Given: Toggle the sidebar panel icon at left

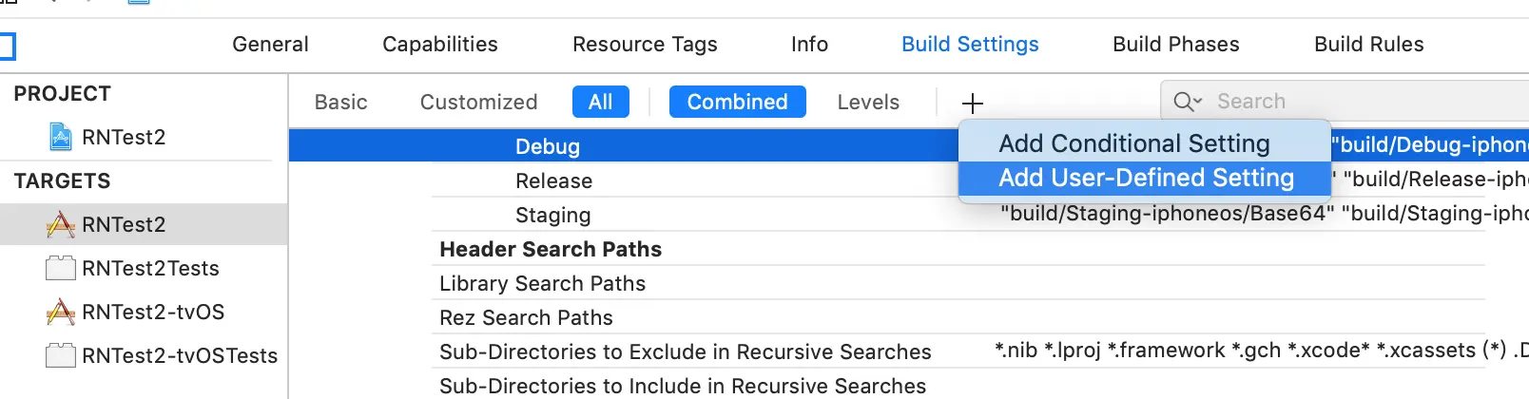Looking at the screenshot, I should click(7, 45).
